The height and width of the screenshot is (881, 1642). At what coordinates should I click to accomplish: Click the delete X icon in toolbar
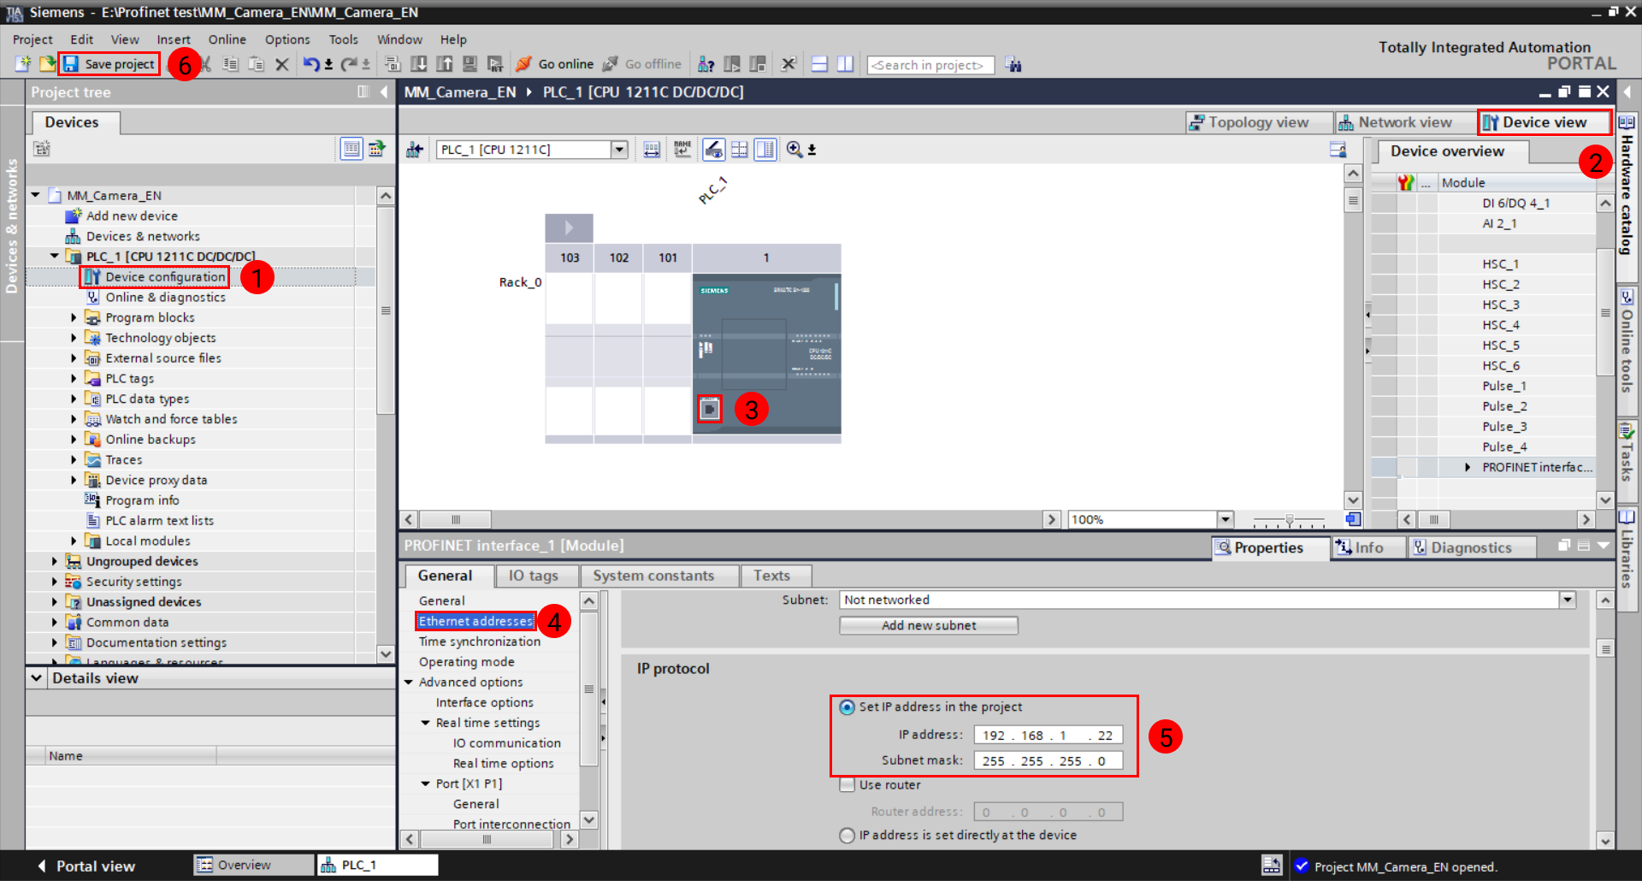tap(281, 64)
